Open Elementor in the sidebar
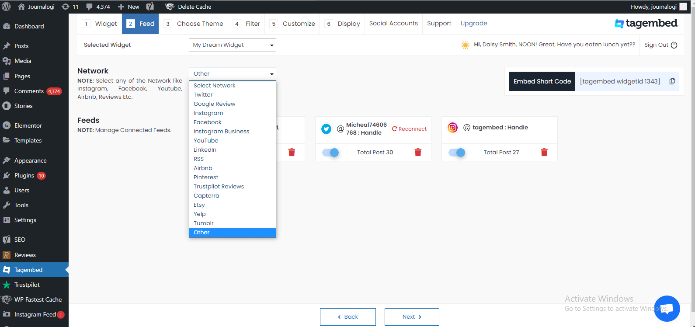Viewport: 695px width, 327px height. tap(35, 125)
